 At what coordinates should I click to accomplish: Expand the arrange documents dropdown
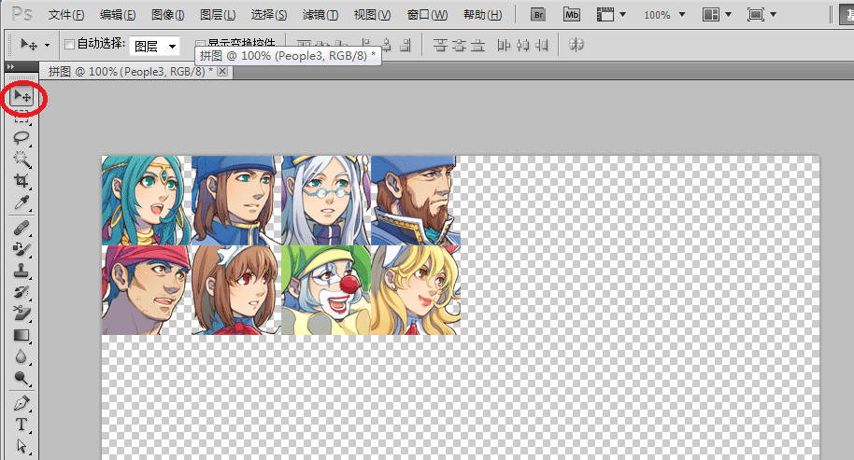click(718, 15)
